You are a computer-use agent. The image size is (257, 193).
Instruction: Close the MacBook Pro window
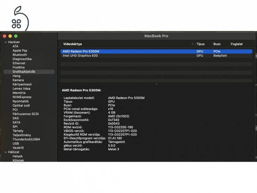click(4, 36)
